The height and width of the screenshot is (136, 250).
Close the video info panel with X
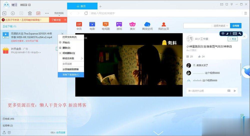tap(244, 37)
